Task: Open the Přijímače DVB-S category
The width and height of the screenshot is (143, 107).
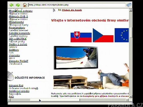Action: [18, 17]
